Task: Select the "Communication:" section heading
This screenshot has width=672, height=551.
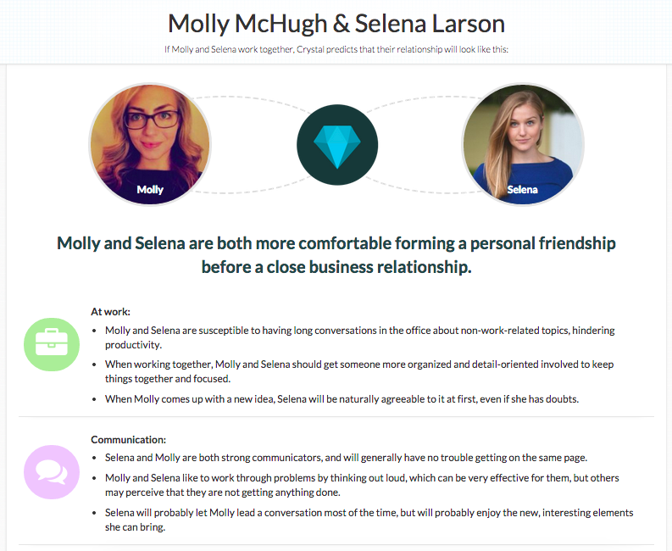Action: [x=129, y=439]
